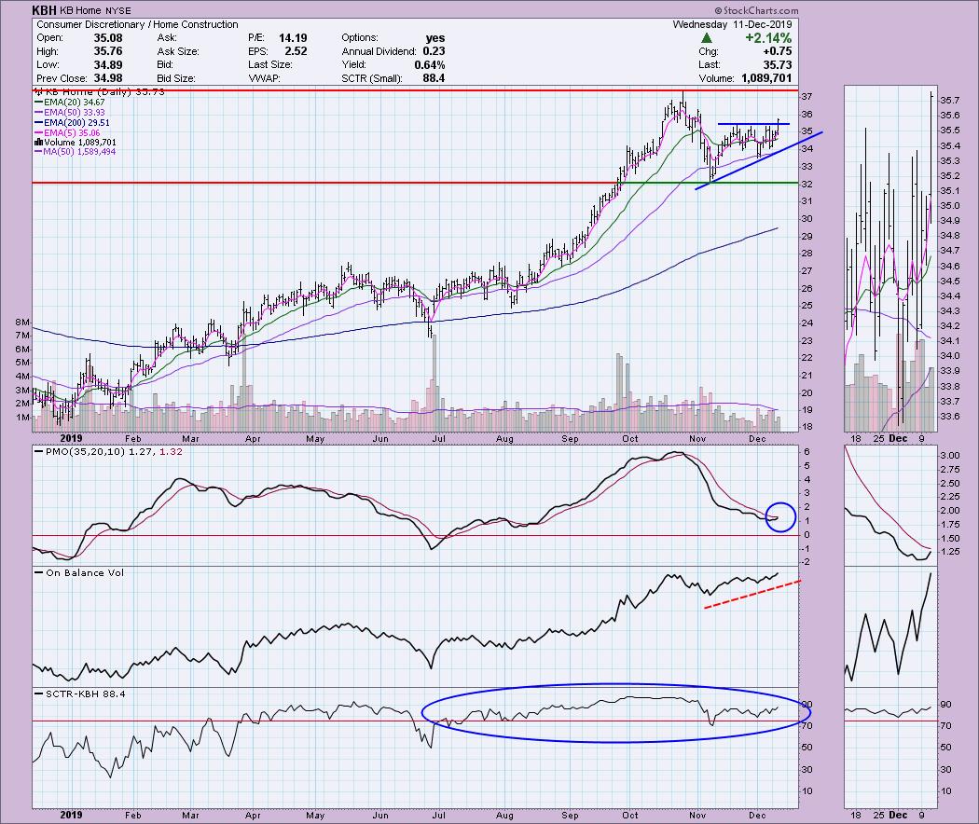The image size is (979, 824).
Task: Click the Bid Size label
Action: pyautogui.click(x=177, y=78)
